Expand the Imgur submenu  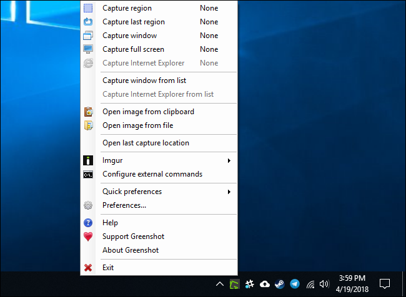[x=159, y=160]
